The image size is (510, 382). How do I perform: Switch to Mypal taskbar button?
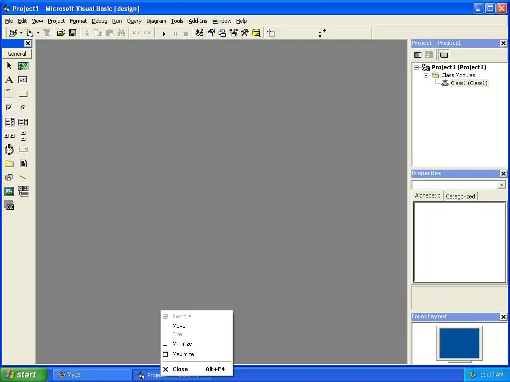92,375
